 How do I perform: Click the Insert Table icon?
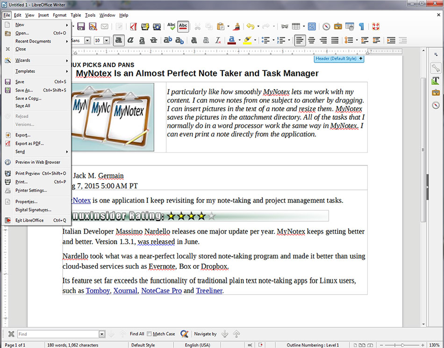point(296,27)
